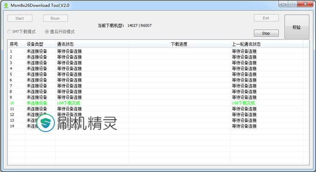Select row number 14 in the device list
The image size is (316, 172).
tap(158, 126)
